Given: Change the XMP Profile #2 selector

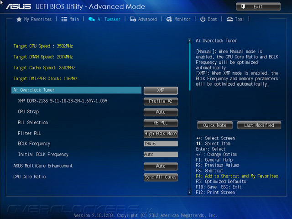Looking at the screenshot, I should (161, 101).
